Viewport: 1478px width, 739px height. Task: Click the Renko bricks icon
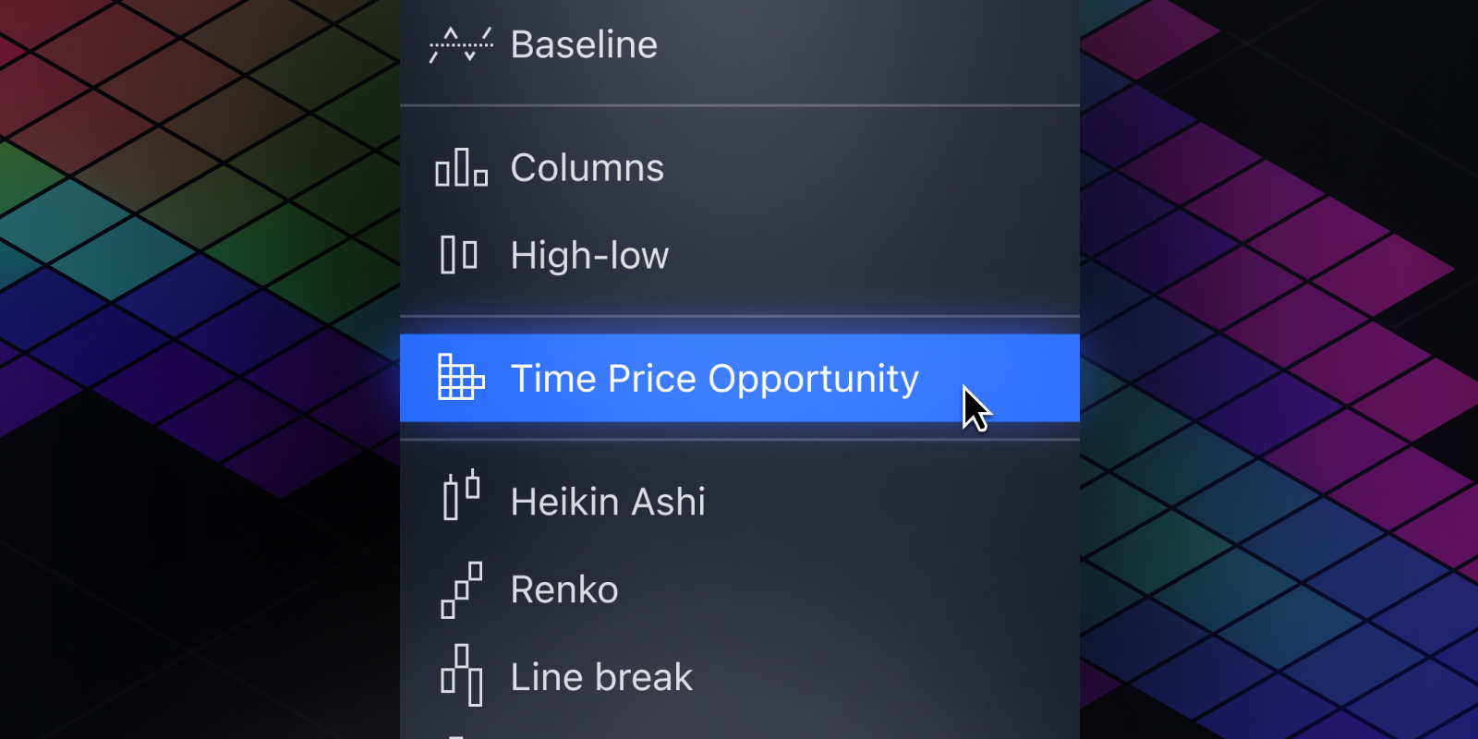461,589
